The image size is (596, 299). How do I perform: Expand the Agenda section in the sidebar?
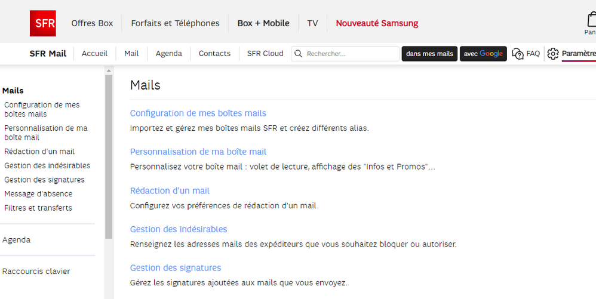(17, 240)
